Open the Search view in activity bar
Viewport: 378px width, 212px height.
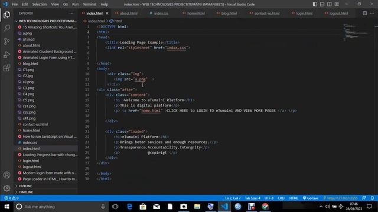6,28
